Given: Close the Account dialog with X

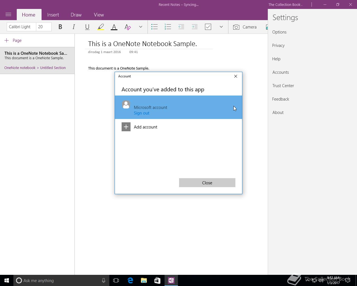Looking at the screenshot, I should tap(236, 76).
